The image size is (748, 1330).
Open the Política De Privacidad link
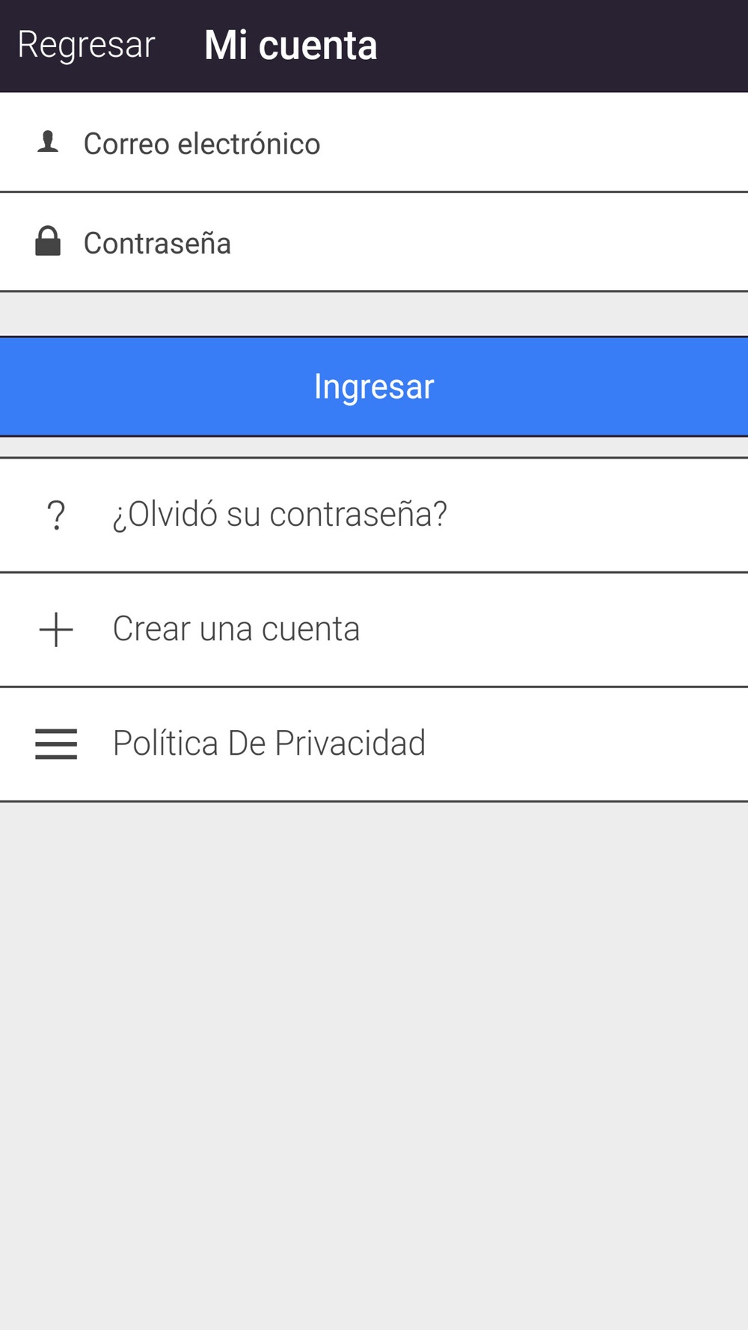click(269, 744)
